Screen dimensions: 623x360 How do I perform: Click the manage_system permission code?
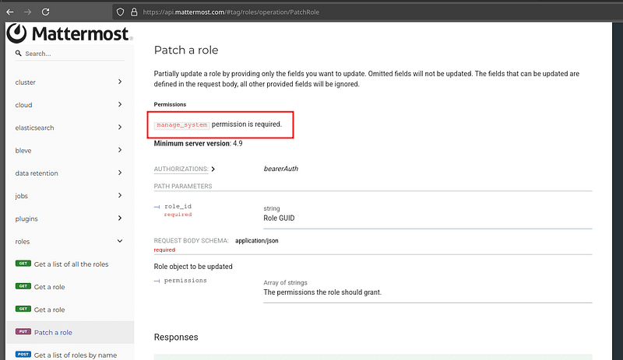[182, 124]
